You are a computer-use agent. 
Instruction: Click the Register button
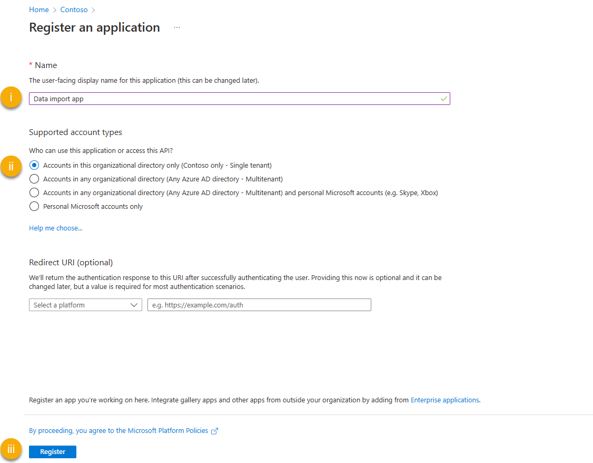52,451
